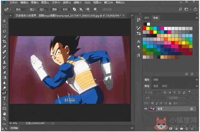Select the Brush tool in the toolbox
The height and width of the screenshot is (132, 200).
[4, 57]
